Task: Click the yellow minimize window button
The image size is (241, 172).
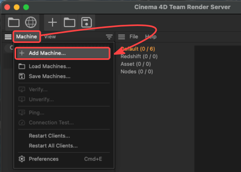Action: 17,7
